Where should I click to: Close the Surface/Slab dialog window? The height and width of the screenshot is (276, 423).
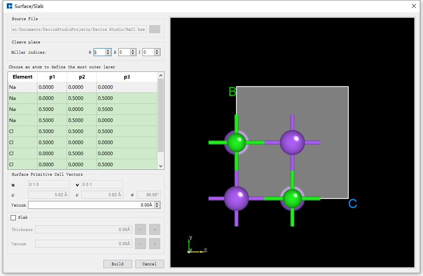coord(414,6)
